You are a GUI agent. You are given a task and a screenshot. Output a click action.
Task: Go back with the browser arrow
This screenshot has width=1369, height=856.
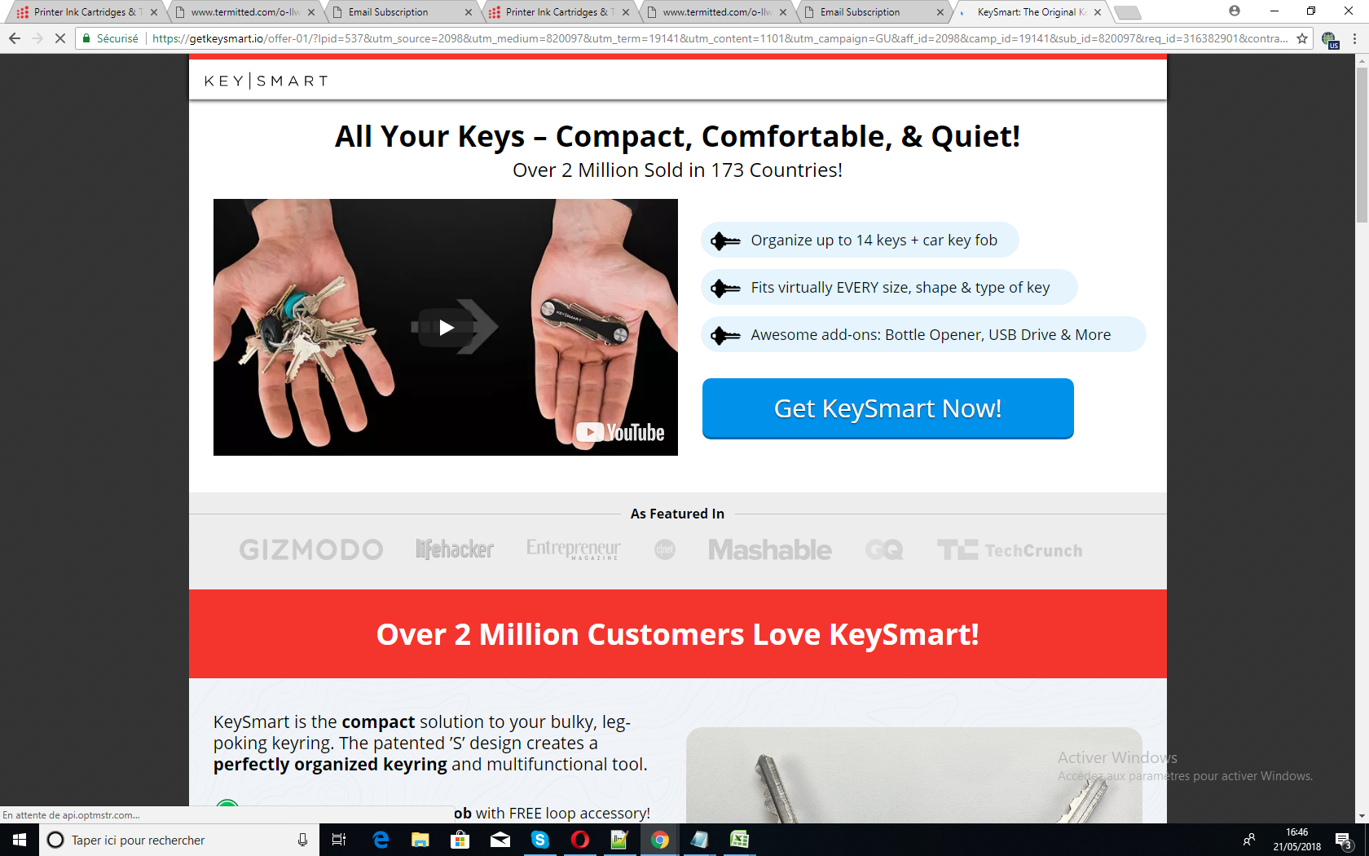14,38
